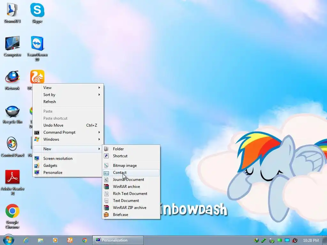Select the Recycle Bin desktop icon

pyautogui.click(x=12, y=114)
